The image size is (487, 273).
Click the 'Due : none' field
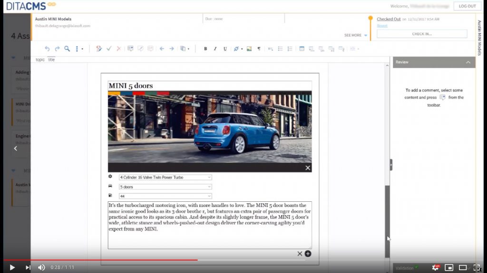pos(214,19)
